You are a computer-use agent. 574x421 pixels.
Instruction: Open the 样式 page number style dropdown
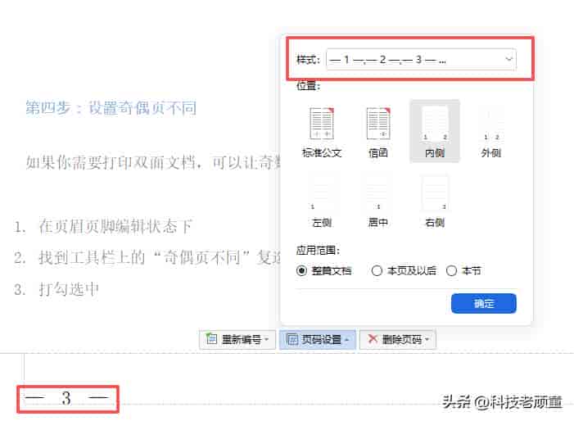pos(421,59)
